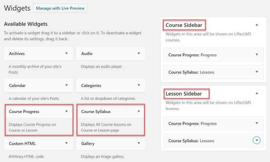Select the Gallery widget title

coord(88,143)
